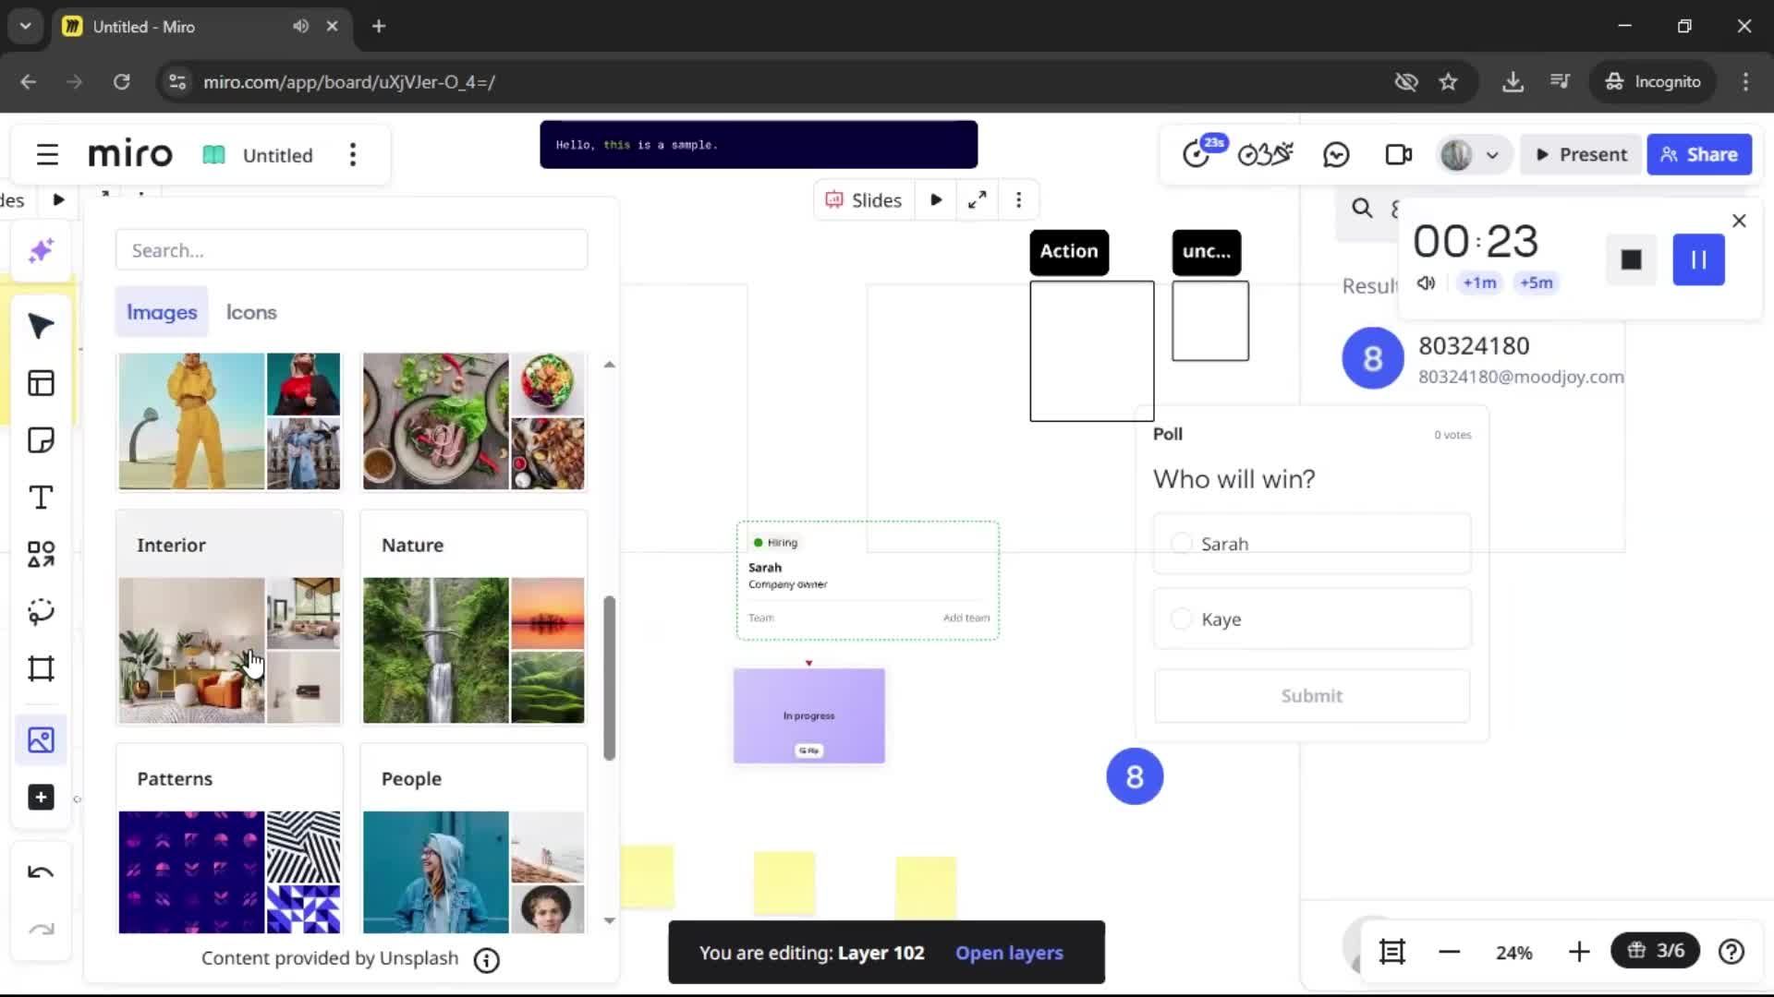Show Unsplash content info
The image size is (1774, 997).
pos(486,960)
